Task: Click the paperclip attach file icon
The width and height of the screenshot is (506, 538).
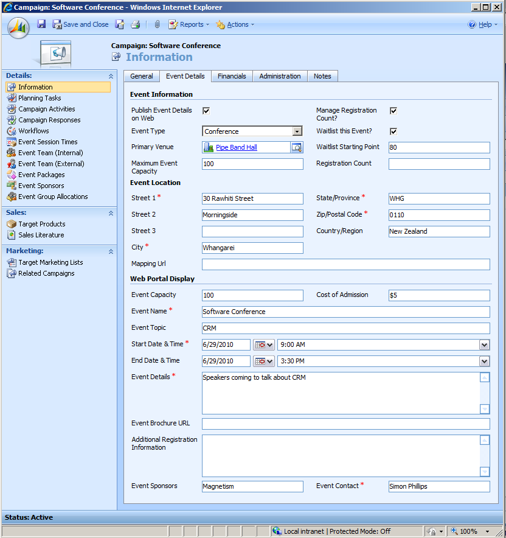Action: [x=156, y=24]
